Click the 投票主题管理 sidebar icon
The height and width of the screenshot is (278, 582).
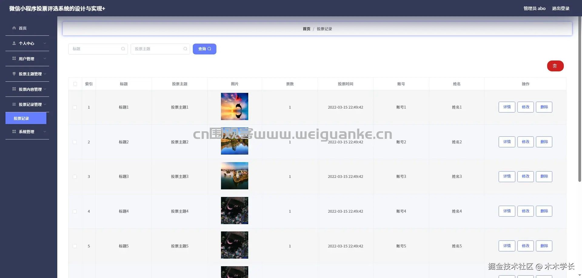(x=14, y=74)
